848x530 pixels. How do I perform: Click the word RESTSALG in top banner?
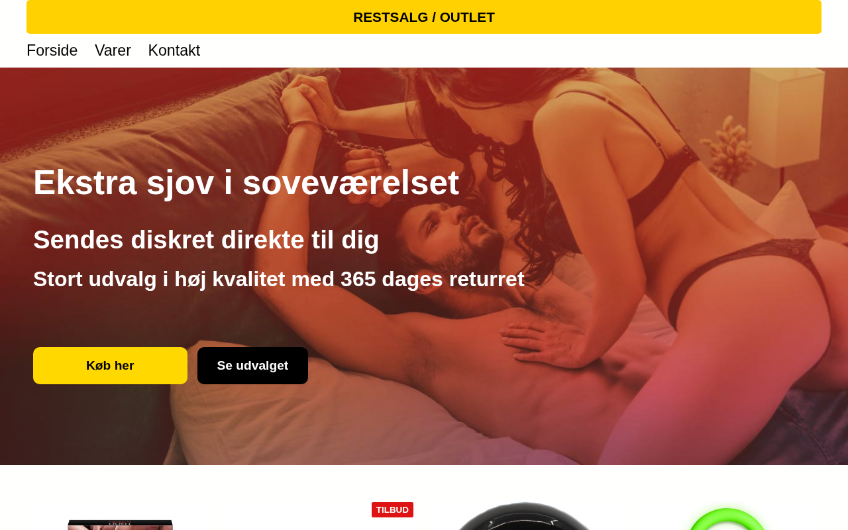coord(391,17)
